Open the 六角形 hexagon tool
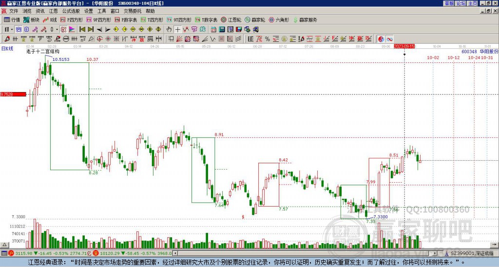The width and height of the screenshot is (499, 267). (279, 19)
